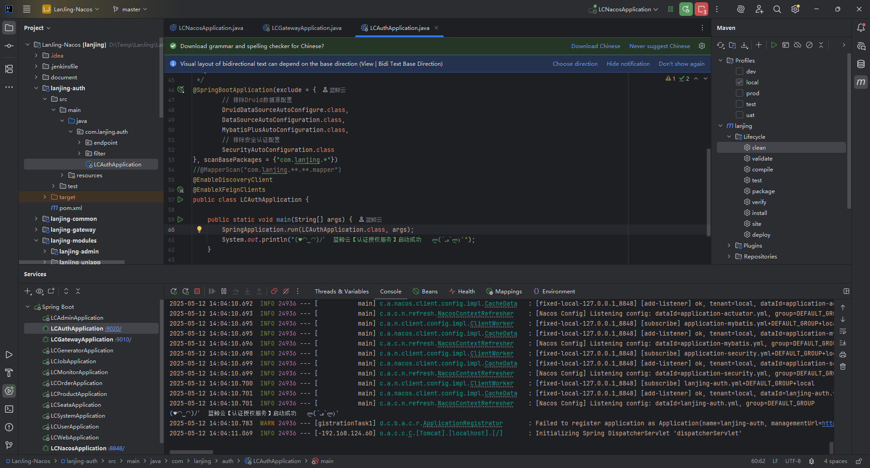The image size is (870, 468).
Task: Expand the Maven Plugins node
Action: [x=729, y=245]
